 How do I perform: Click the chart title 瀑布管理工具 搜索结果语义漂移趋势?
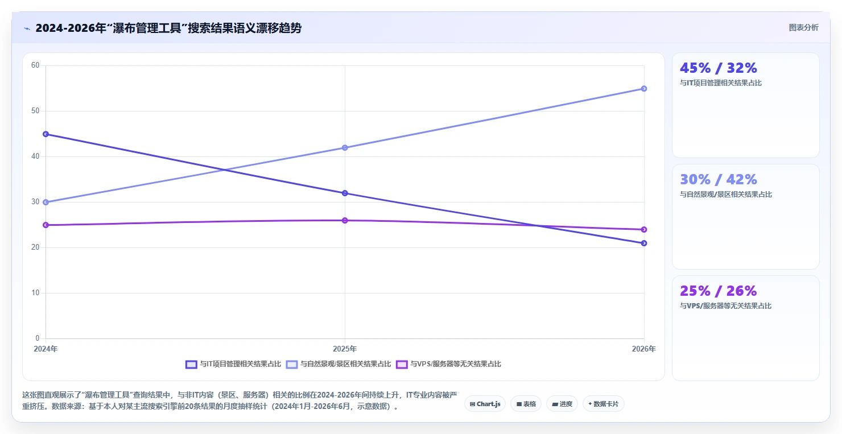(168, 28)
